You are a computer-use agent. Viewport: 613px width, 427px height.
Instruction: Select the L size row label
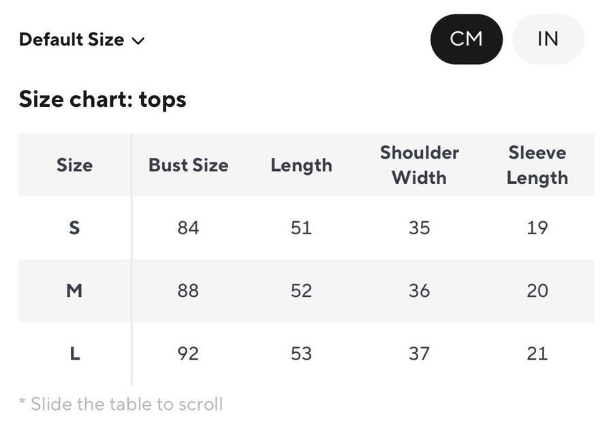tap(74, 353)
